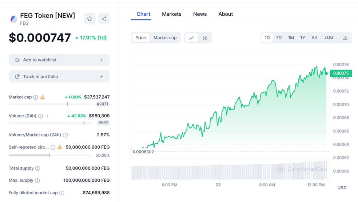358x202 pixels.
Task: Switch to the News tab
Action: tap(200, 14)
